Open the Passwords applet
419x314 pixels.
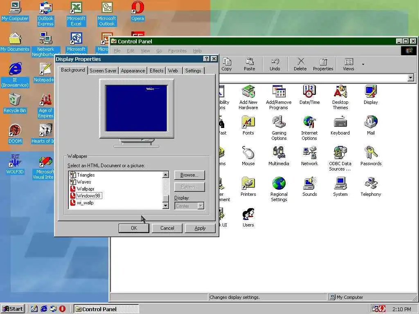(x=371, y=156)
